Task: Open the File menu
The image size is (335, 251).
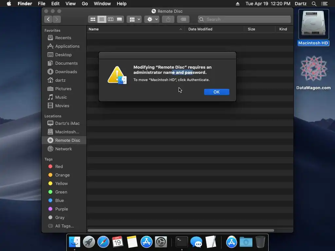Action: coord(42,4)
